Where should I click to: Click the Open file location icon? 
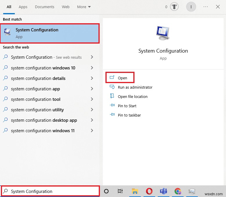pos(112,96)
